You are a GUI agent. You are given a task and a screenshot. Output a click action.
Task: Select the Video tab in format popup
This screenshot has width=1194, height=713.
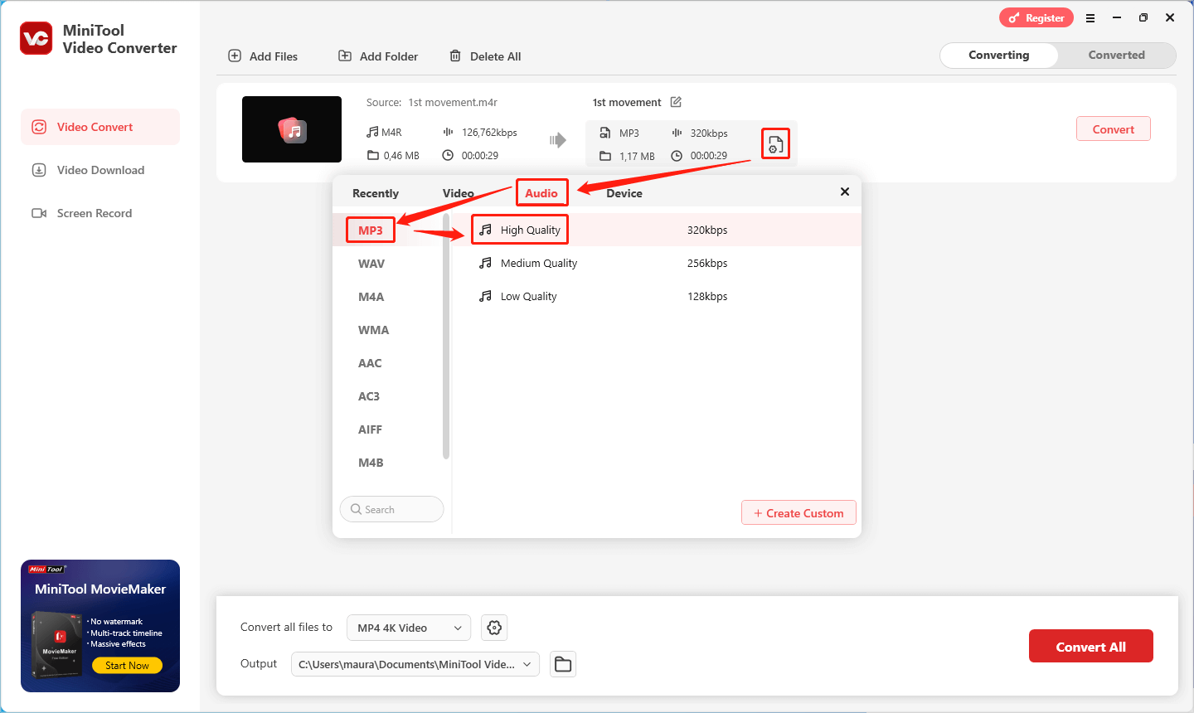(459, 193)
